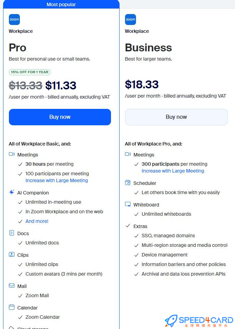Click the Scheduler icon under Business
The width and height of the screenshot is (235, 329).
click(128, 183)
